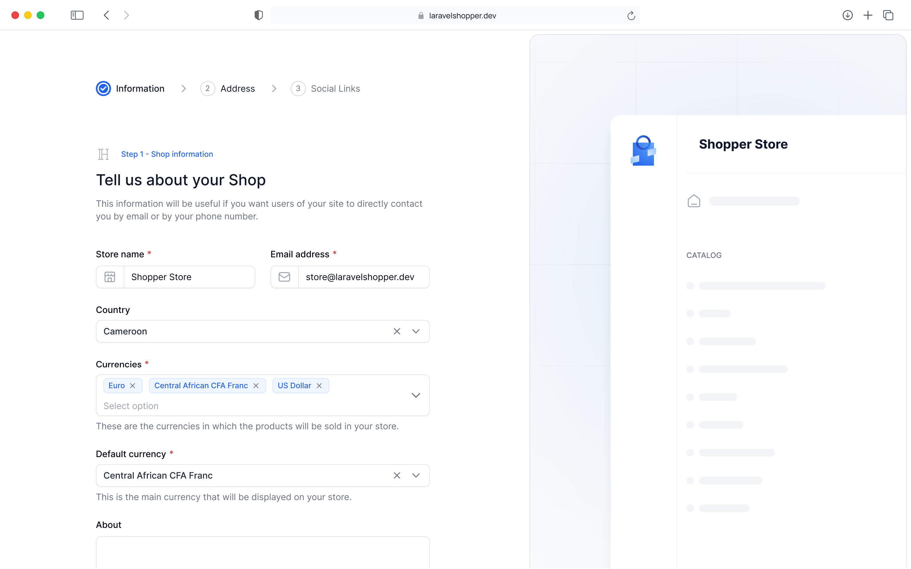Click the browser sidebar toggle icon
Viewport: 911px width, 569px height.
(x=77, y=15)
